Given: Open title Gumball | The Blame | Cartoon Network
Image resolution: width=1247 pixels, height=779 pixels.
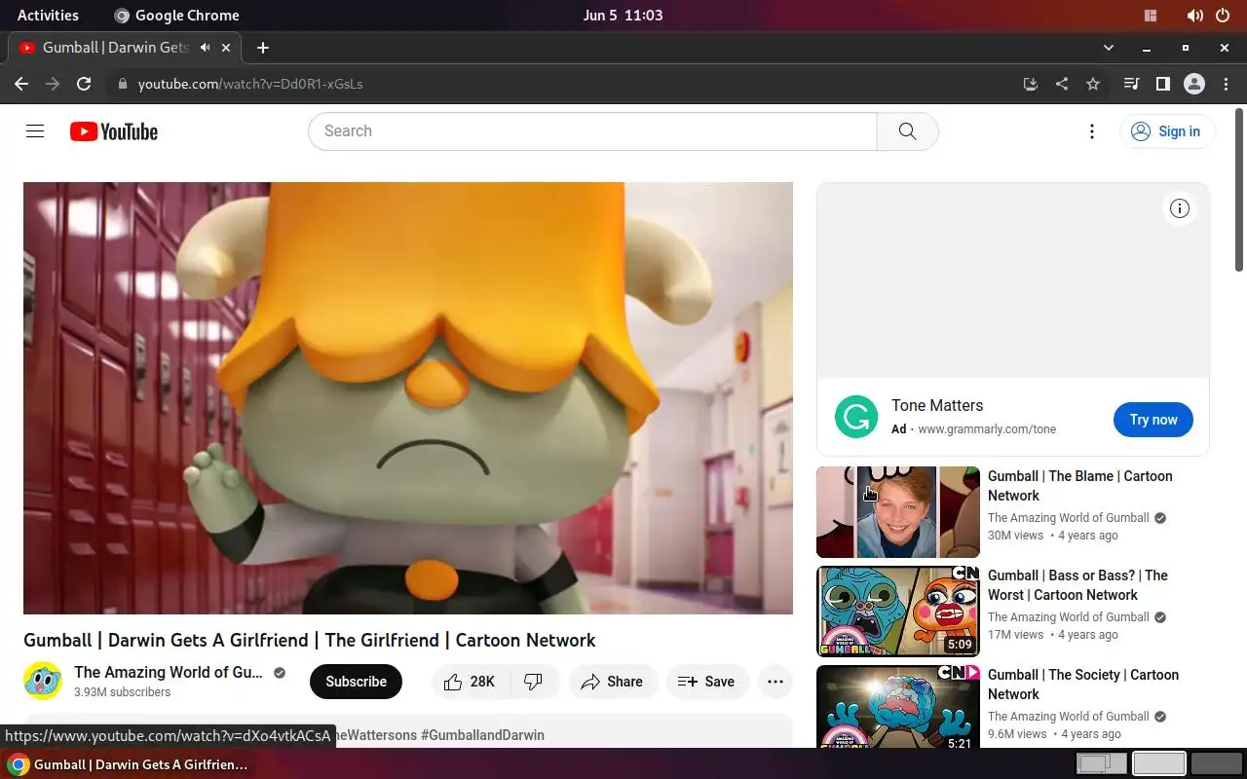Looking at the screenshot, I should point(1080,486).
